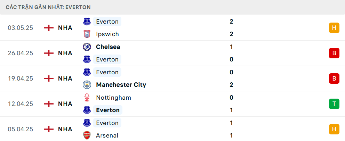
Task: Select the Arsenal team name
Action: point(107,135)
